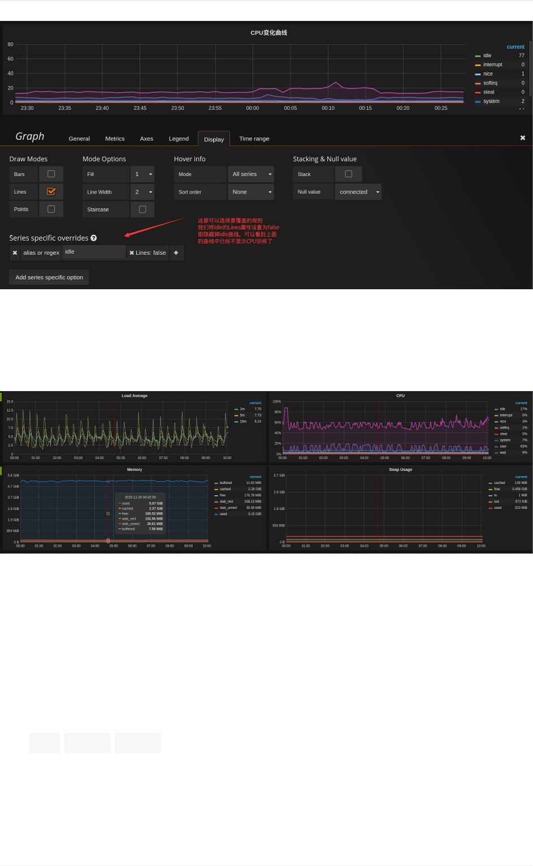Open the Fill value dropdown

[142, 174]
